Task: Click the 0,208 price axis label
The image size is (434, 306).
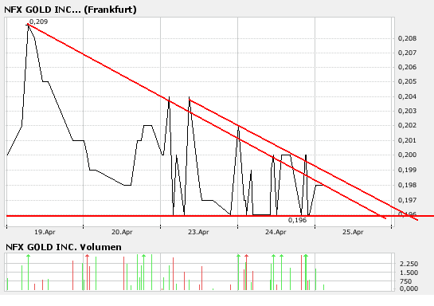Action: tap(407, 38)
